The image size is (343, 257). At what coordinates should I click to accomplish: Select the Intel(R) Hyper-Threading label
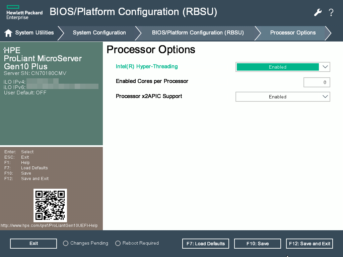click(147, 67)
